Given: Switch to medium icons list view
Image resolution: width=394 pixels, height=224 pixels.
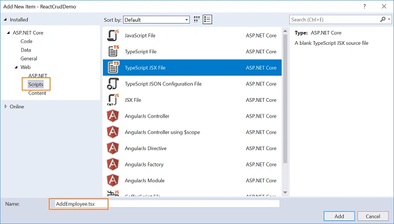Looking at the screenshot, I should (207, 19).
